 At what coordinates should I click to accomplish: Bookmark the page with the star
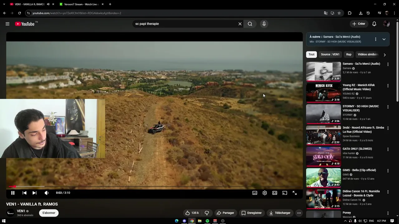[339, 13]
